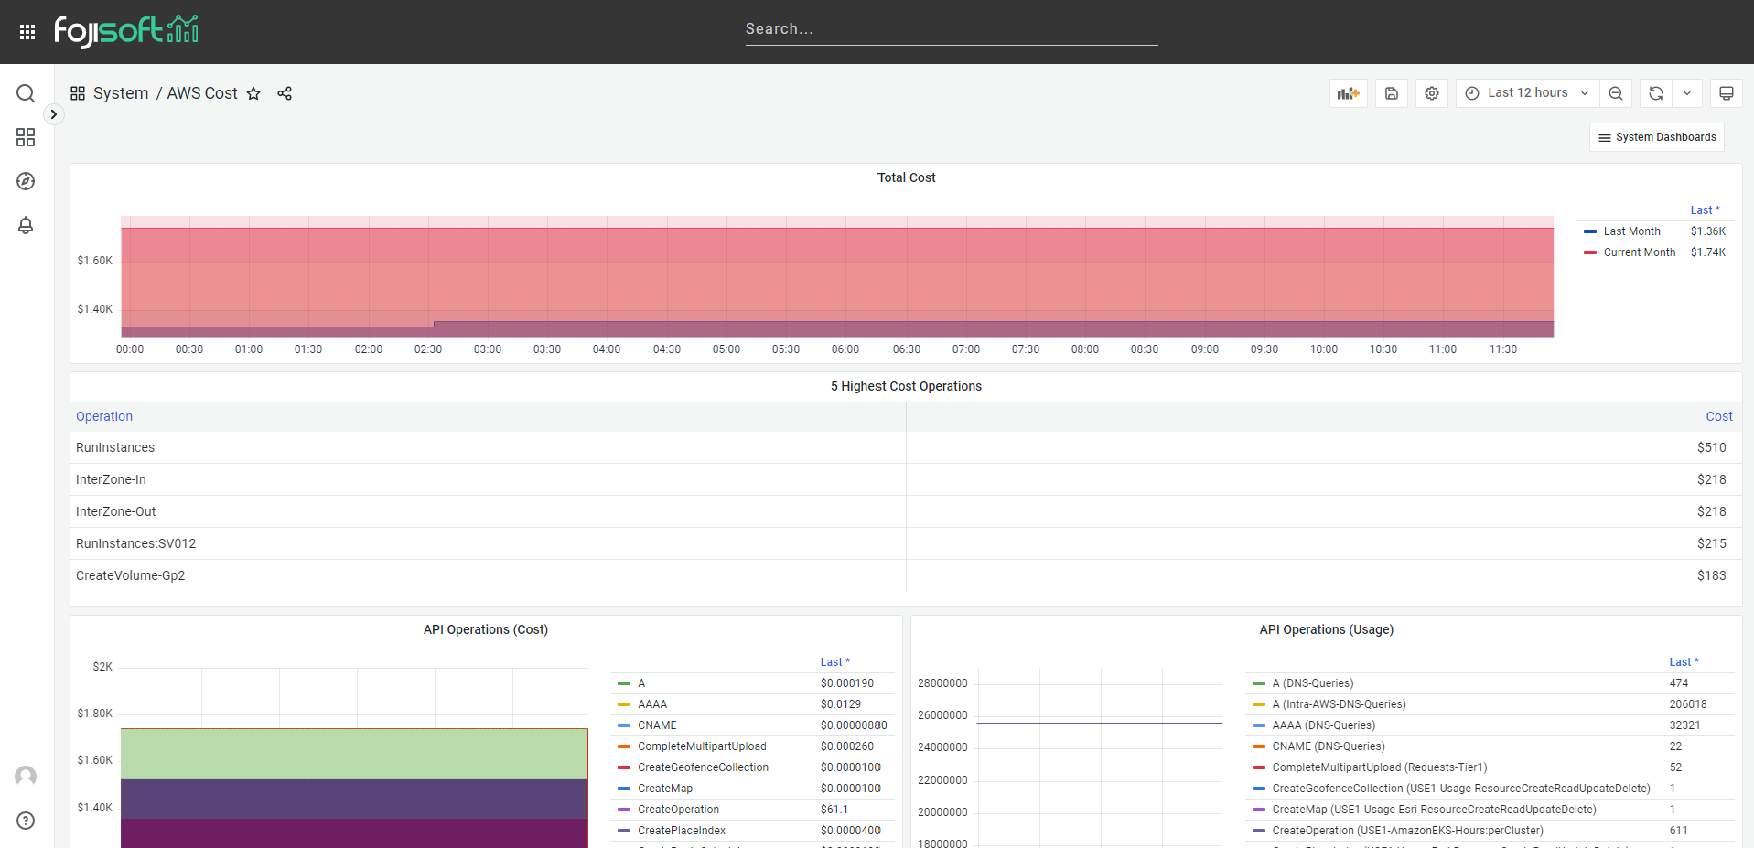Image resolution: width=1754 pixels, height=848 pixels.
Task: Click the search icon in the sidebar
Action: 26,93
